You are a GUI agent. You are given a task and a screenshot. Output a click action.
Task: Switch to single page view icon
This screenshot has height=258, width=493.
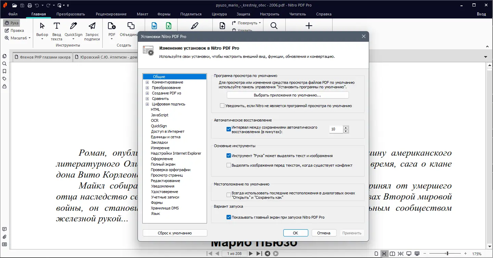tap(376, 254)
